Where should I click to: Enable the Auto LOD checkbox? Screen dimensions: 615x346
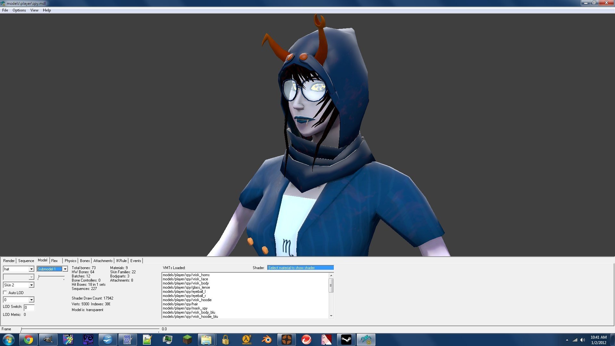[x=5, y=292]
